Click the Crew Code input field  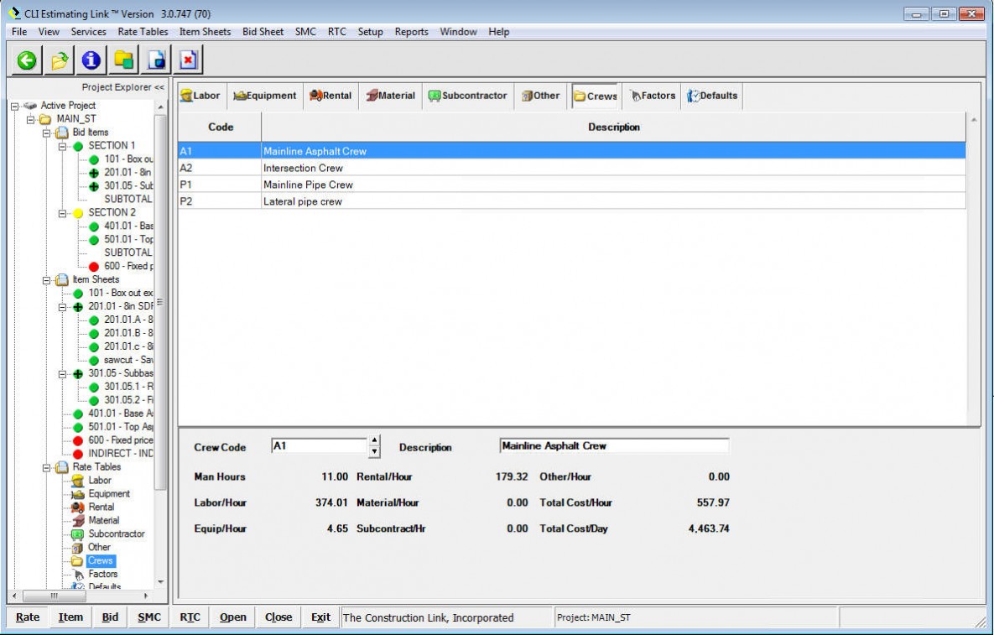tap(320, 446)
